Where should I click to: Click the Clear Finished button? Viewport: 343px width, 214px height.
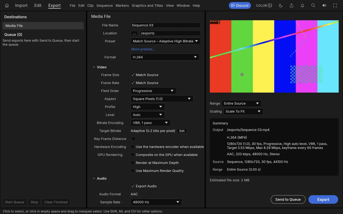[56, 202]
